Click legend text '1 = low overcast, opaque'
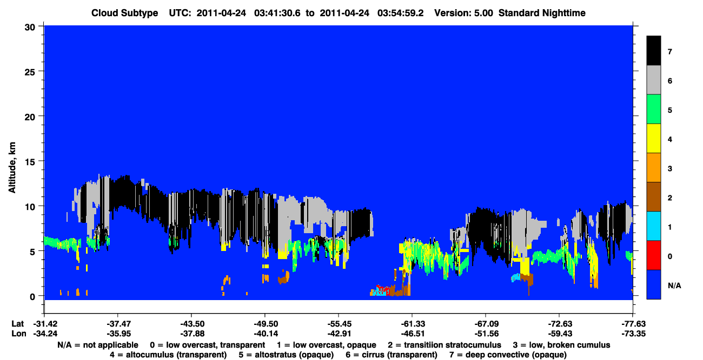 pyautogui.click(x=326, y=345)
